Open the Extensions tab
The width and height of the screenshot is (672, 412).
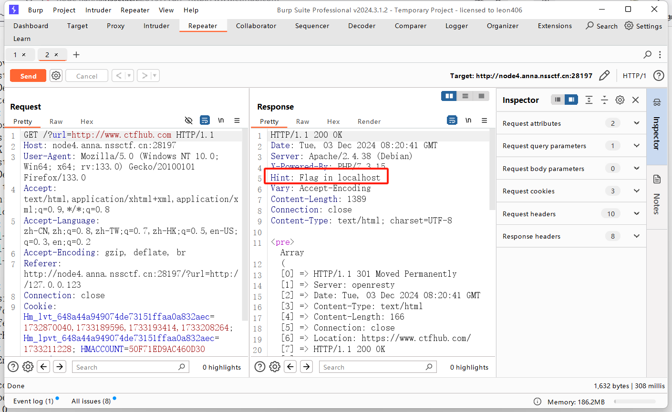(x=555, y=26)
